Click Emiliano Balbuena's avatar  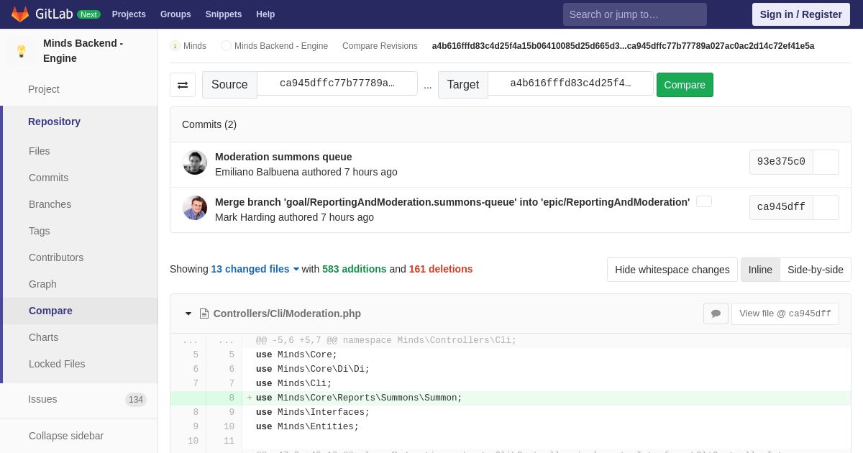195,163
